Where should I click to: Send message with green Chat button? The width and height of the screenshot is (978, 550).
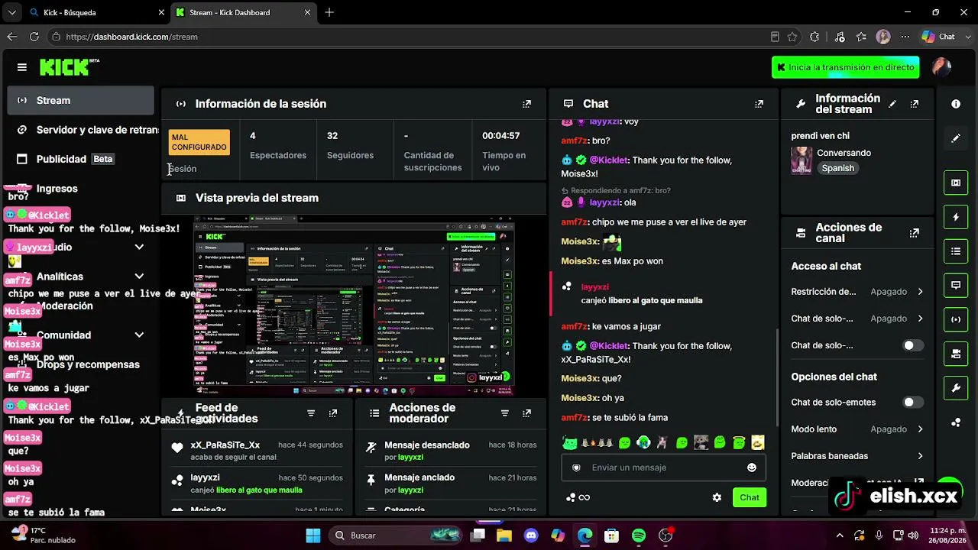(750, 497)
